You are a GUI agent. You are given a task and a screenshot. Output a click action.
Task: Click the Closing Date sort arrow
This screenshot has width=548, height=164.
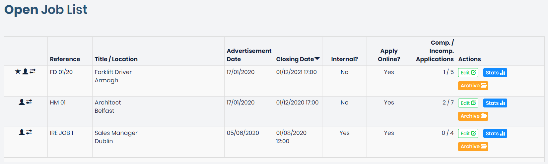317,59
